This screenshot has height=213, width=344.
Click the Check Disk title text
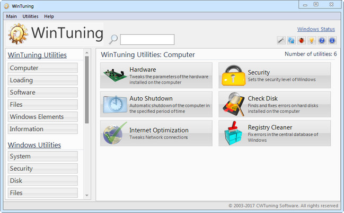tap(262, 98)
